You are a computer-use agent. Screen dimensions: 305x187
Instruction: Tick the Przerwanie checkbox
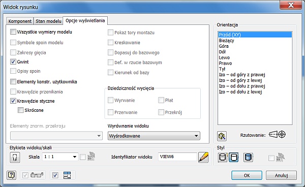tap(110, 112)
